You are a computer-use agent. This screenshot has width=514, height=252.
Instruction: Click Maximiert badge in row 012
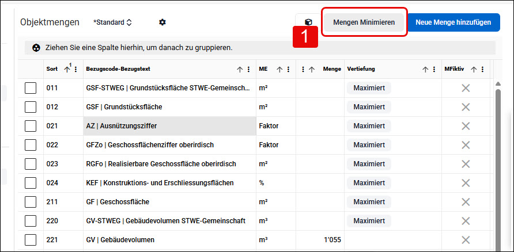tap(369, 107)
